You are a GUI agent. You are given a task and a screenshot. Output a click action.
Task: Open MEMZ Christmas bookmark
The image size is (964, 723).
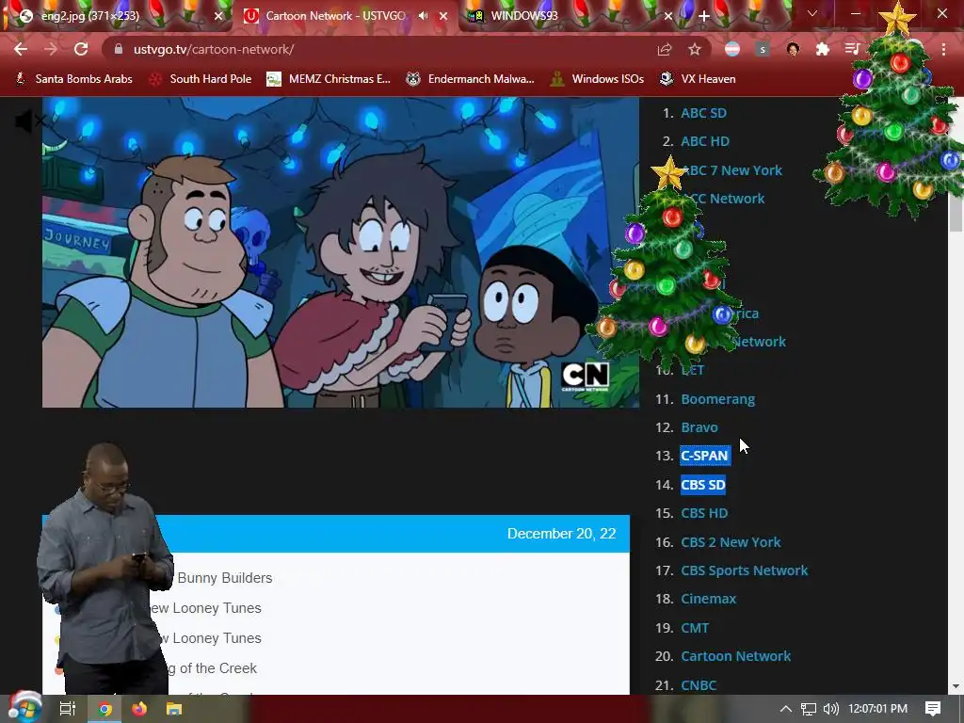coord(329,79)
